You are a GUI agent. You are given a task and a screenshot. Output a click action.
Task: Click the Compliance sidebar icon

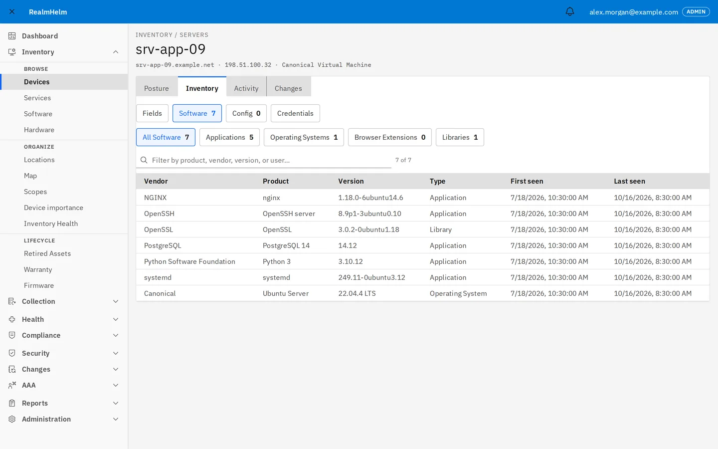12,335
